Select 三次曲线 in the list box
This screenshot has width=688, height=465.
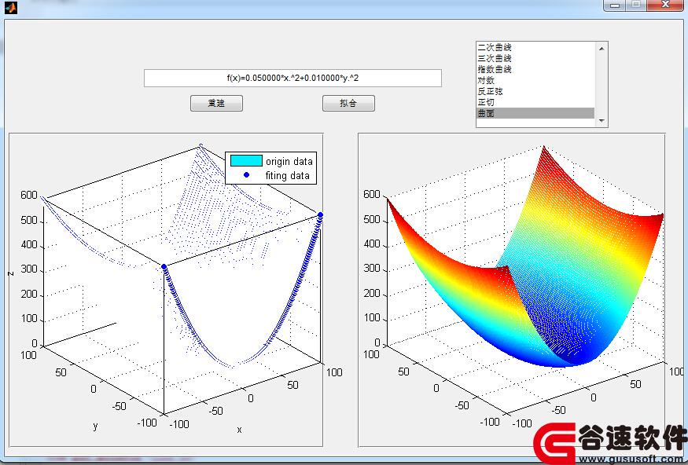tap(535, 58)
